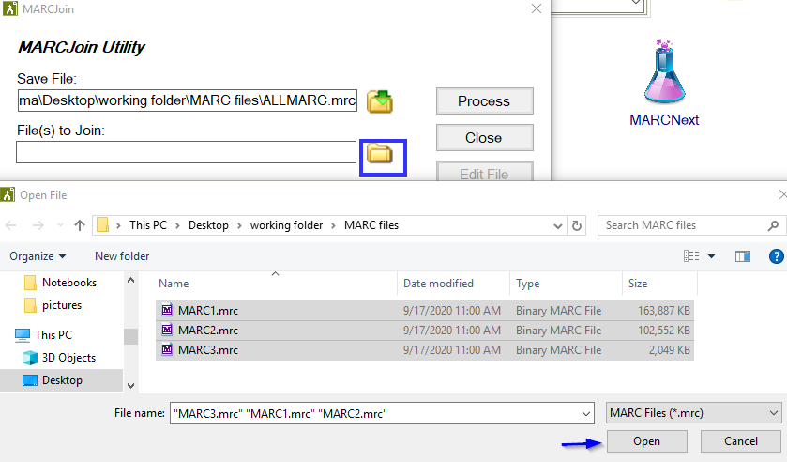
Task: Click the 163,887 KB size cell
Action: [x=663, y=311]
